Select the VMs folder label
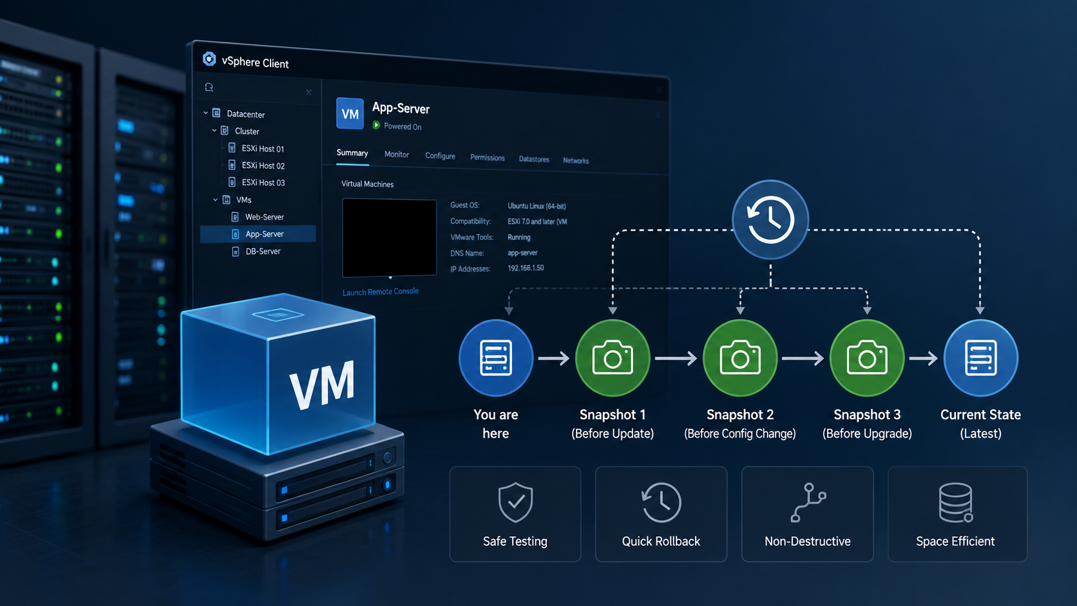The image size is (1077, 606). 243,200
